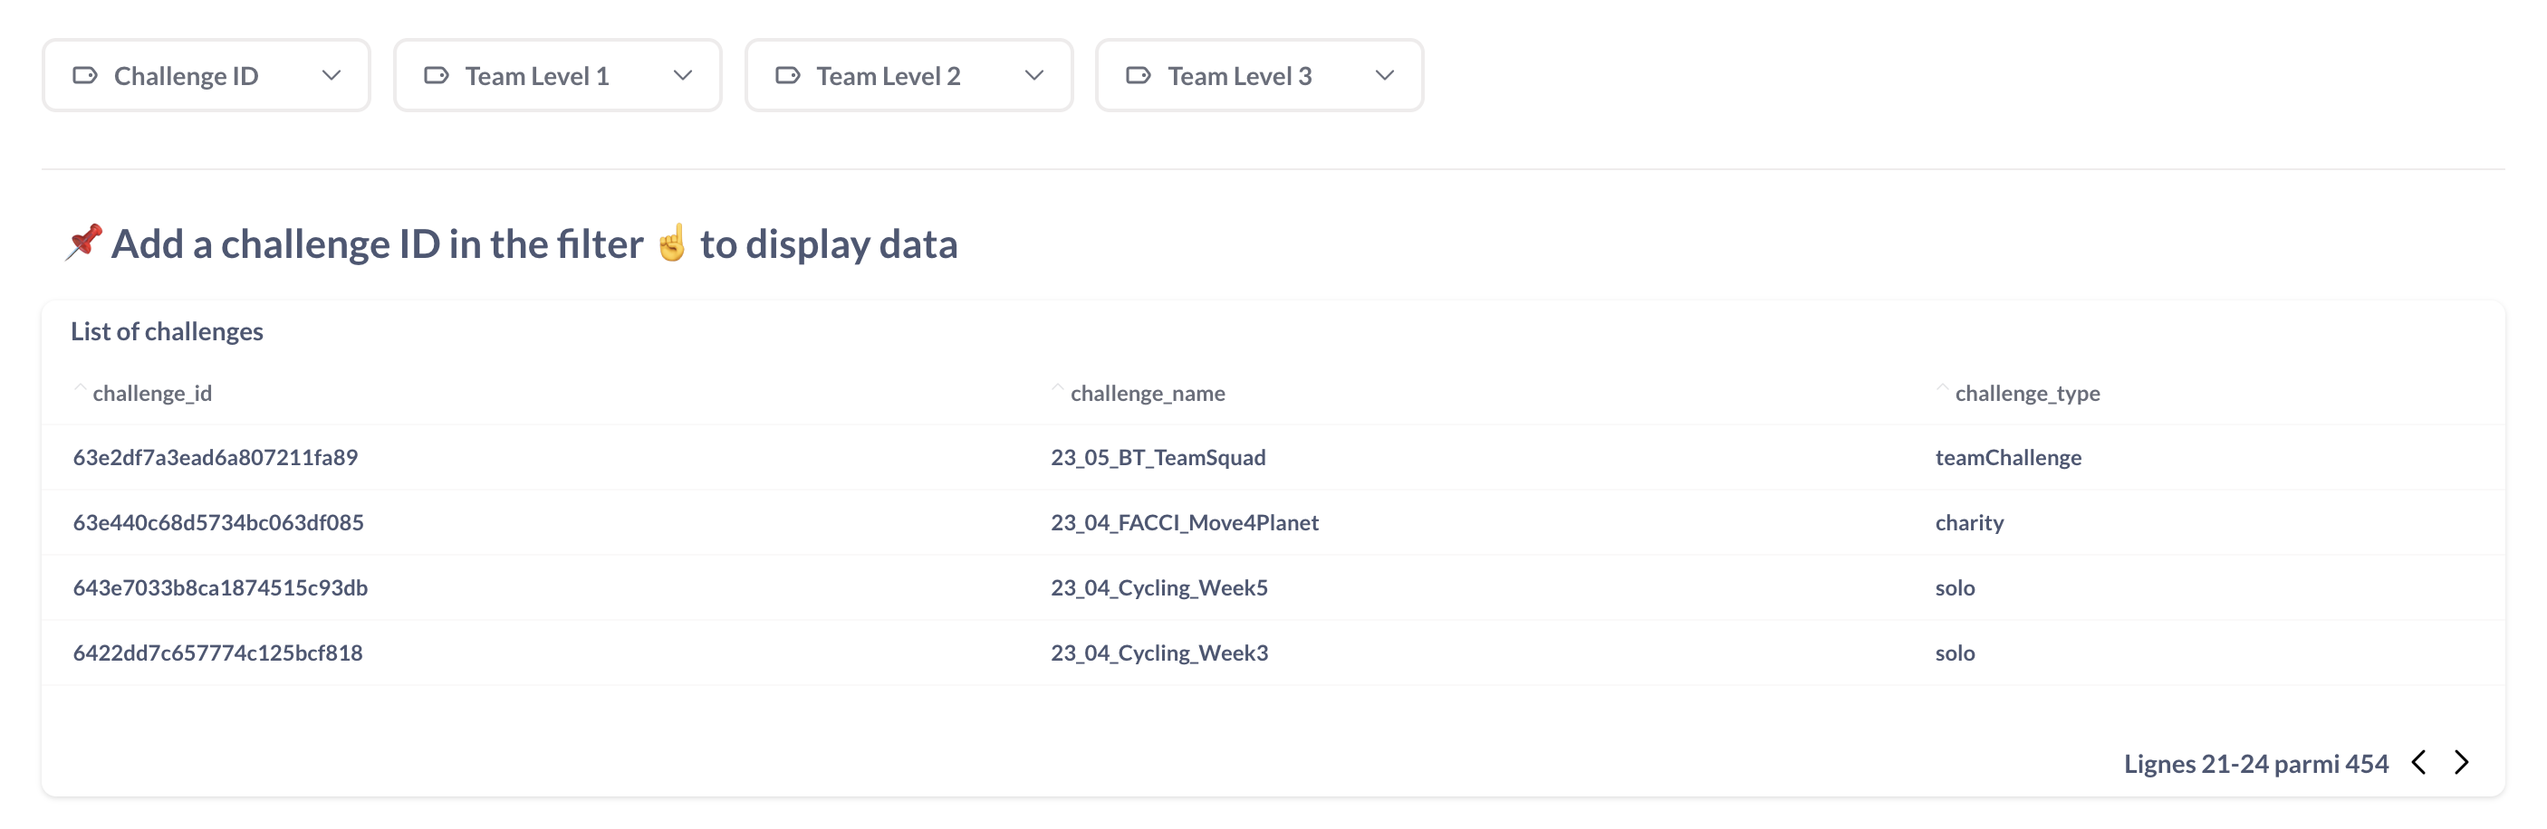
Task: Go to next page of challenges
Action: [2462, 762]
